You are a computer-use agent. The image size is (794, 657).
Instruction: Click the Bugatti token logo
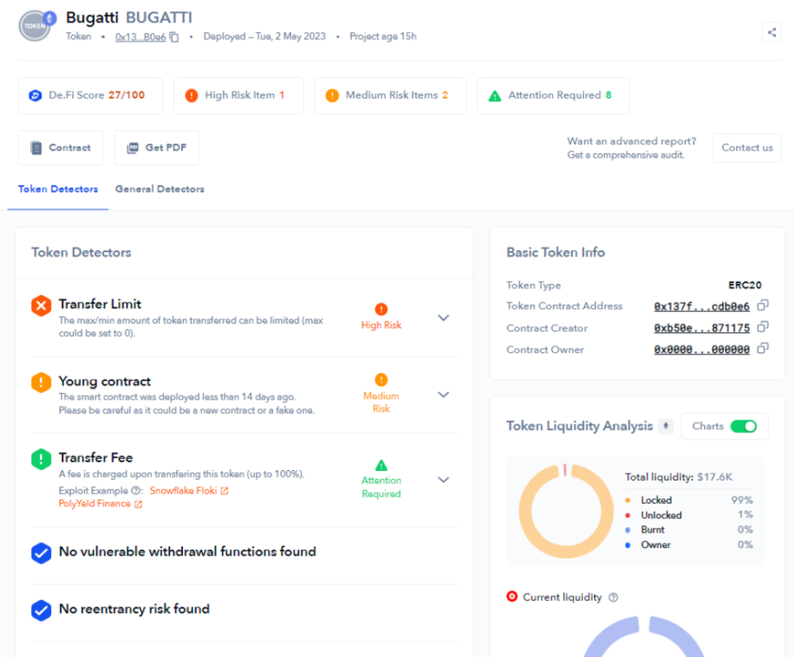coord(36,26)
